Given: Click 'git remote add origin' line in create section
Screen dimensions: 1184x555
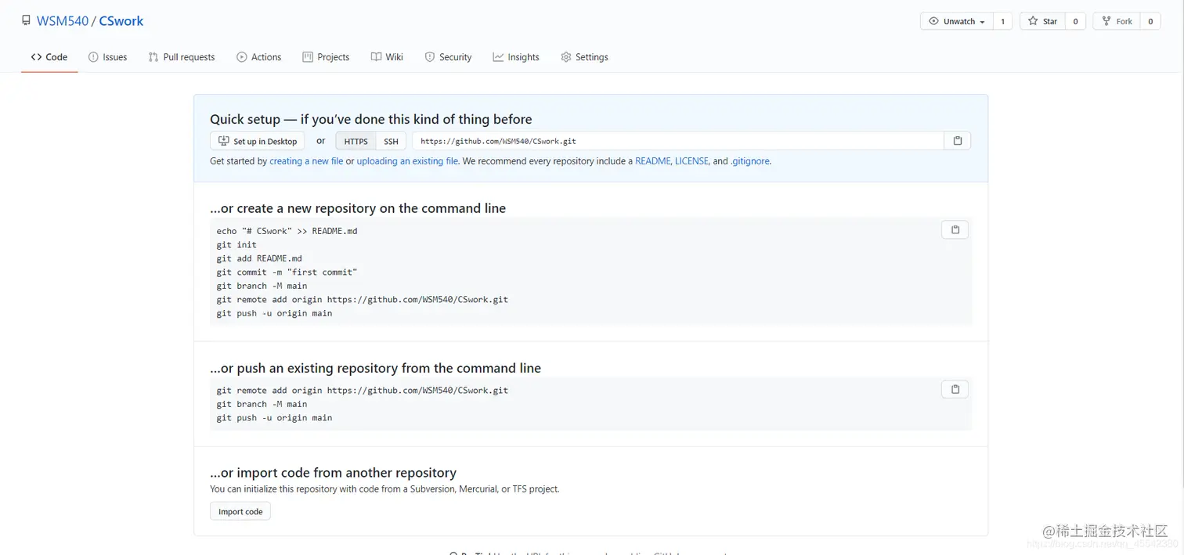Looking at the screenshot, I should [363, 300].
